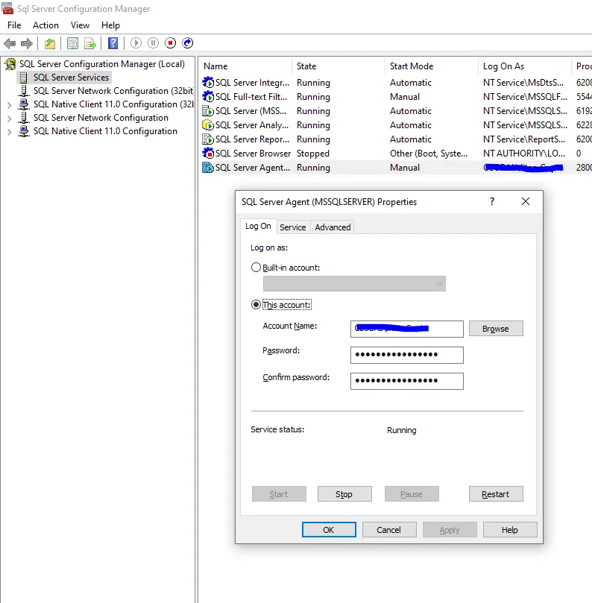This screenshot has width=592, height=603.
Task: Select the Built-in account radio button
Action: tap(256, 268)
